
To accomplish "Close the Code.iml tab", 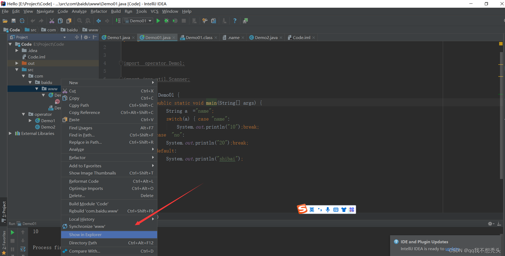I will 314,38.
